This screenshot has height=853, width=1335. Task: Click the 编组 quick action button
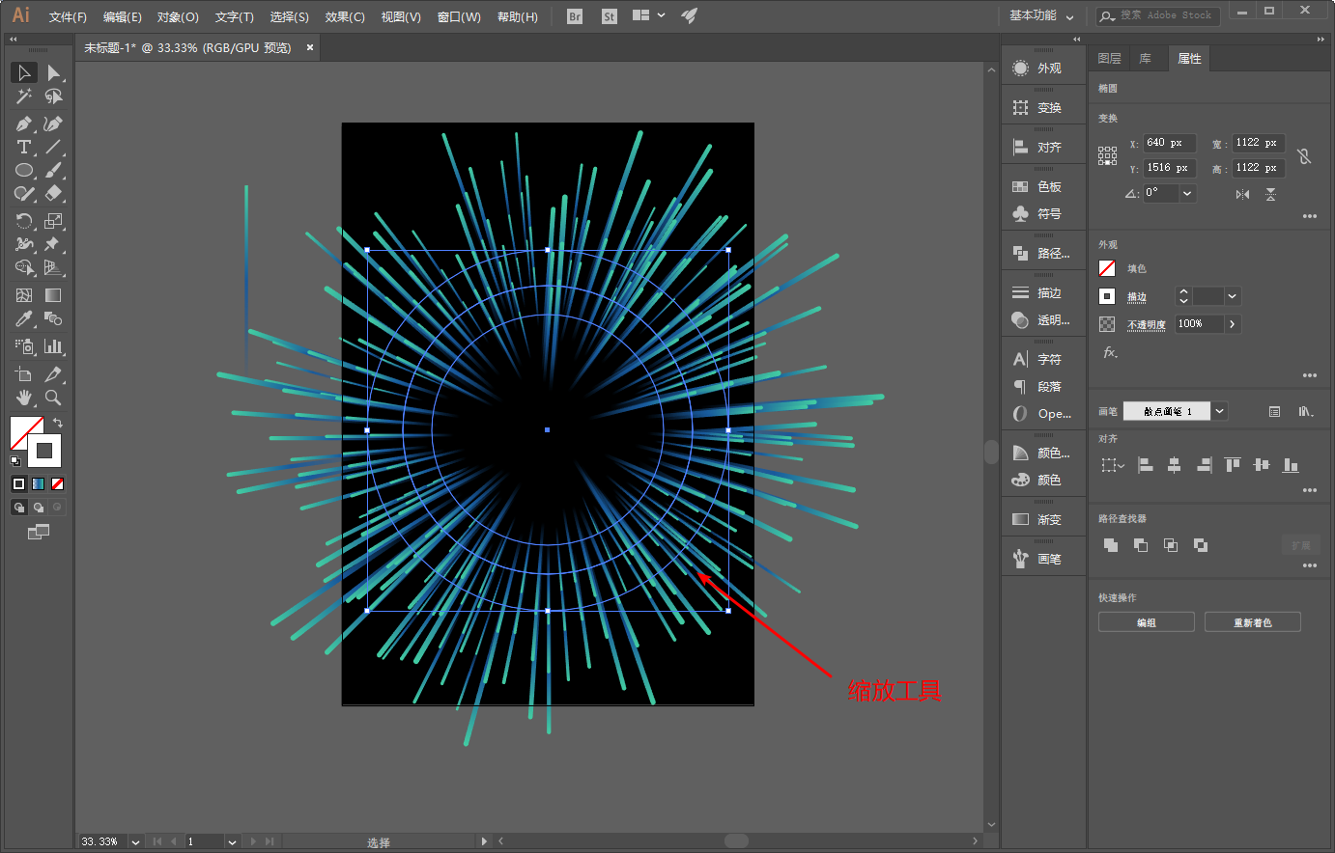tap(1146, 622)
